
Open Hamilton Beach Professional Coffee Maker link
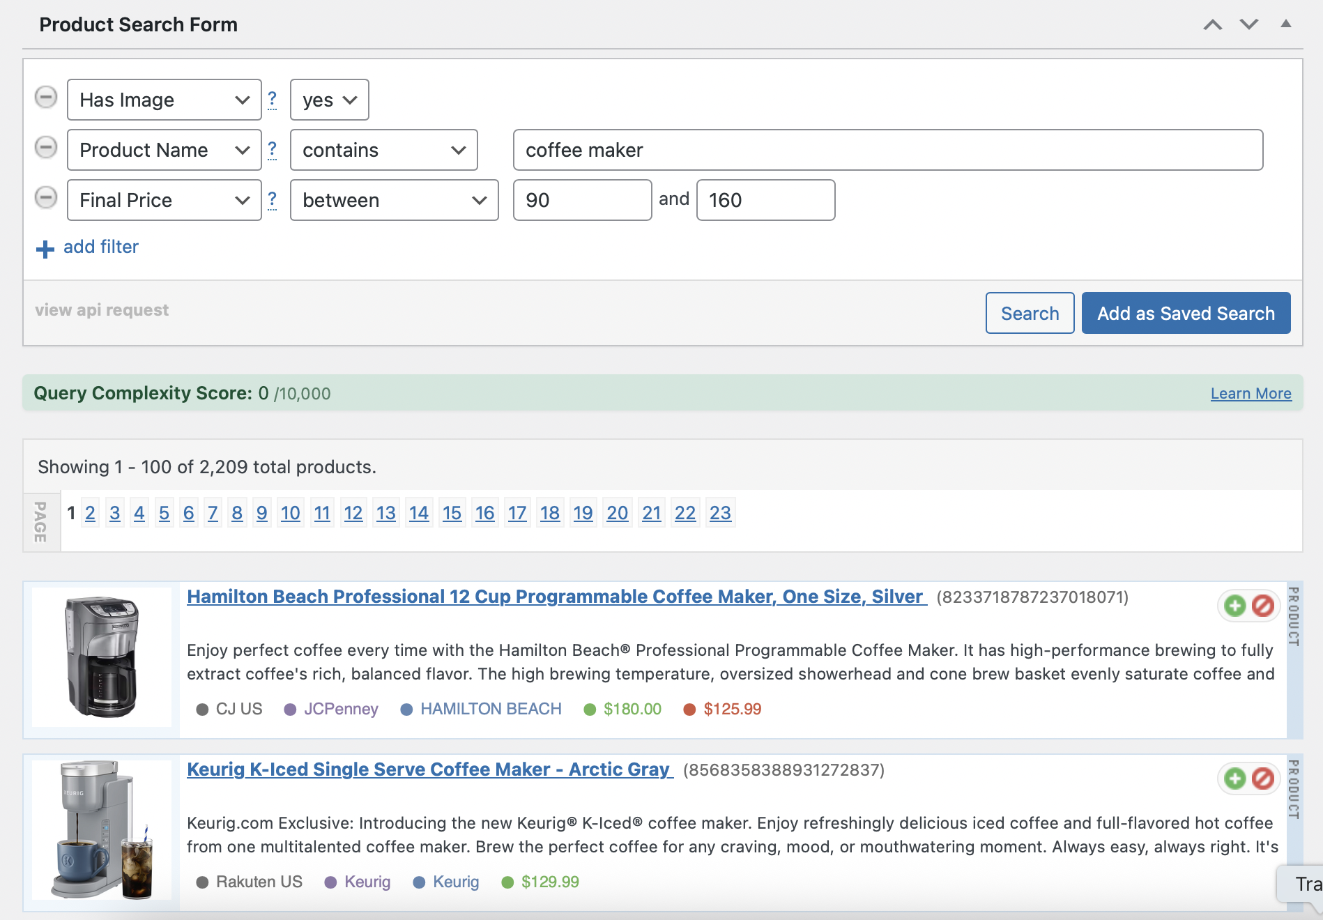[x=557, y=597]
